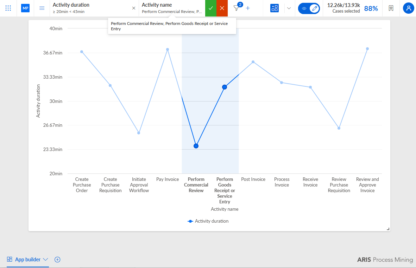Image resolution: width=416 pixels, height=268 pixels.
Task: Click the Create Purchase Order data point
Action: click(x=82, y=52)
